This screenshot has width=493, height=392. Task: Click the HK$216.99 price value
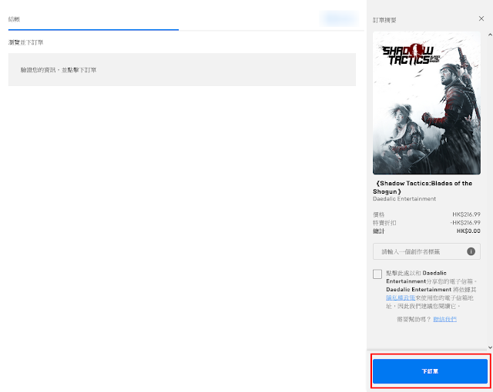pos(466,214)
